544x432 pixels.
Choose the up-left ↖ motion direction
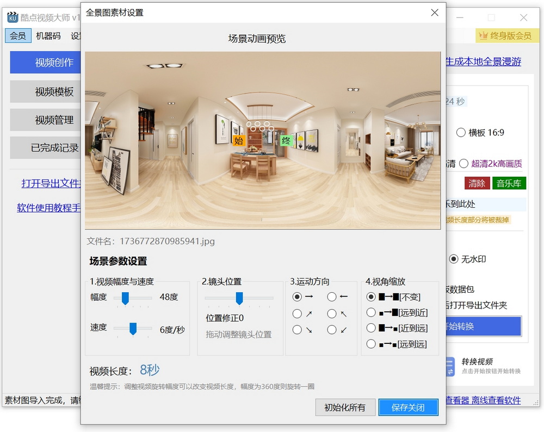click(332, 314)
